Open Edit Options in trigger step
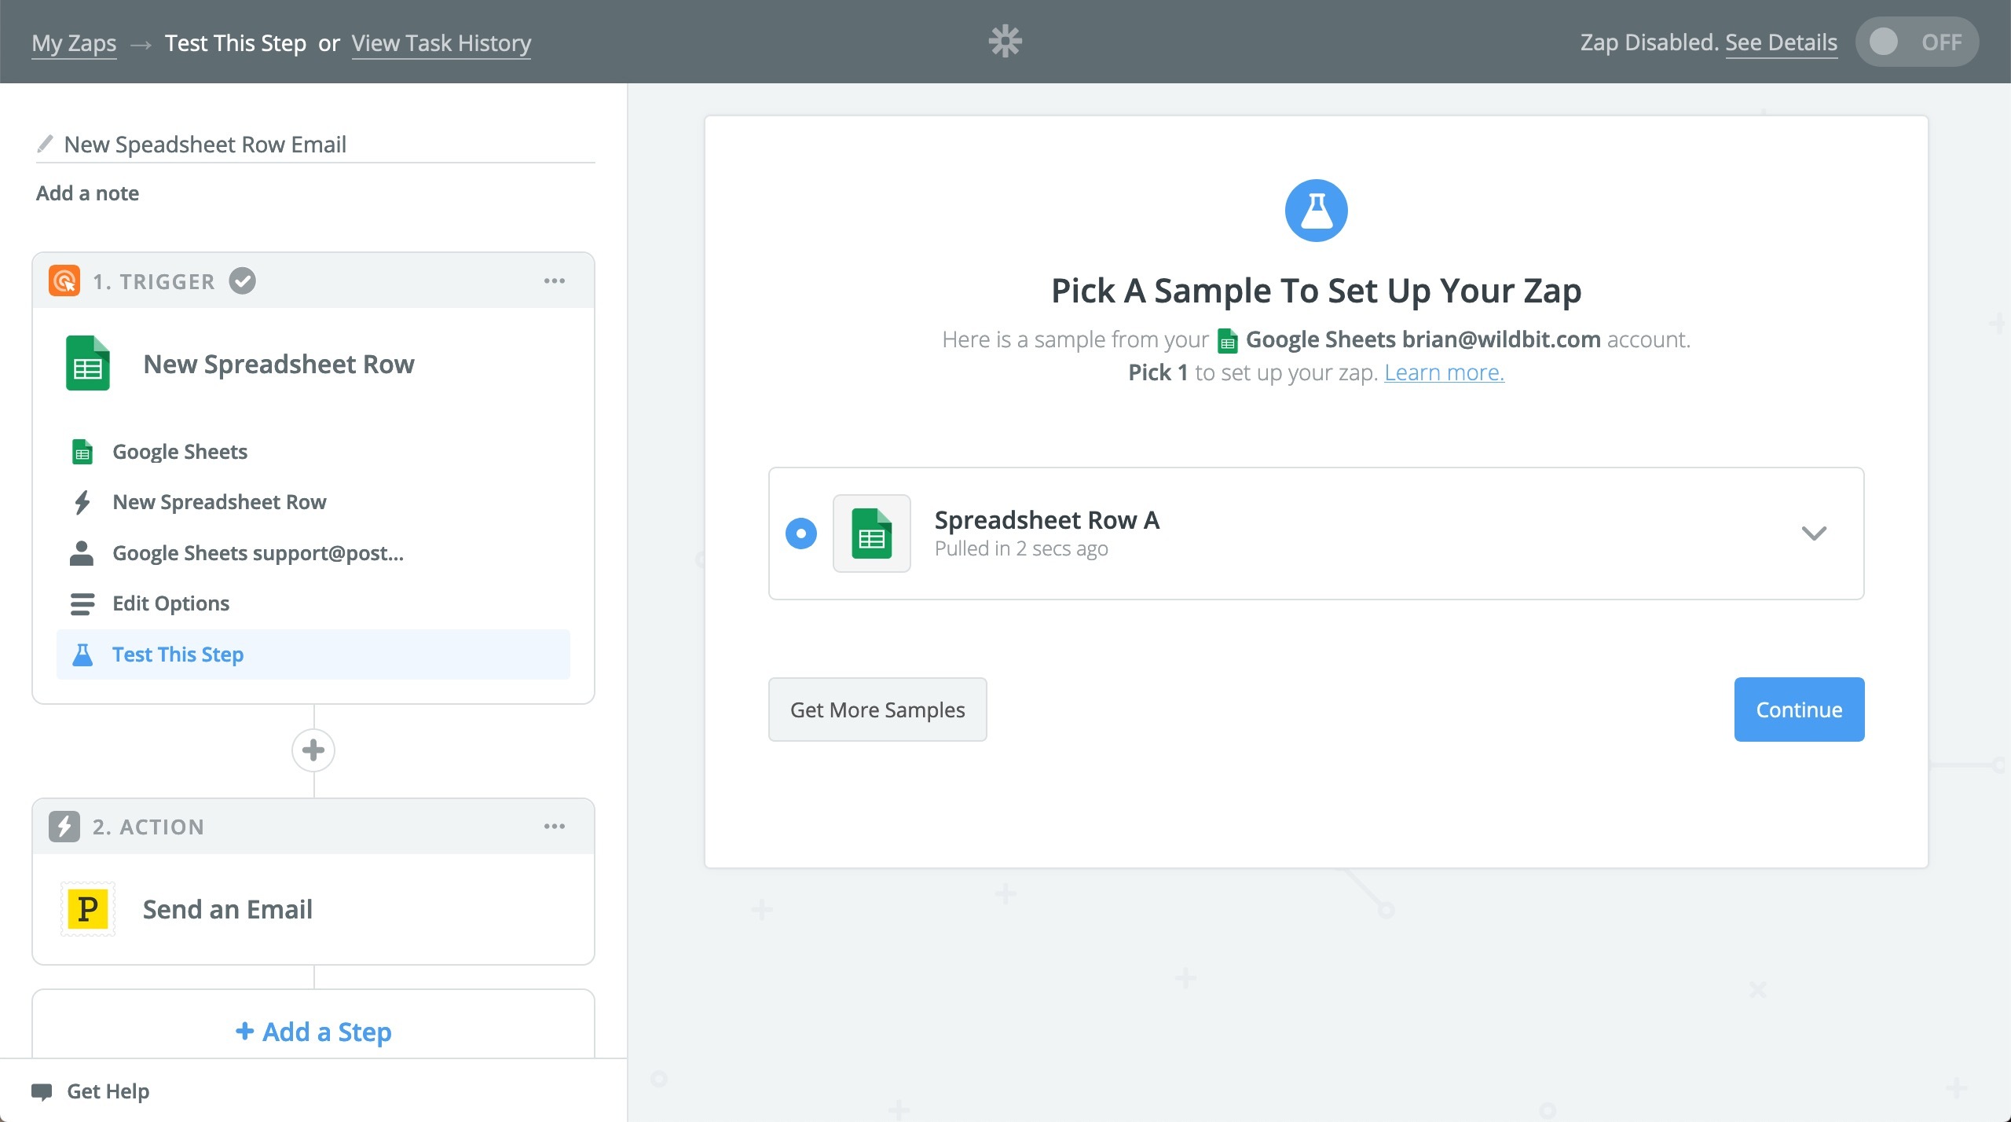Screen dimensions: 2011x1122 [313, 603]
